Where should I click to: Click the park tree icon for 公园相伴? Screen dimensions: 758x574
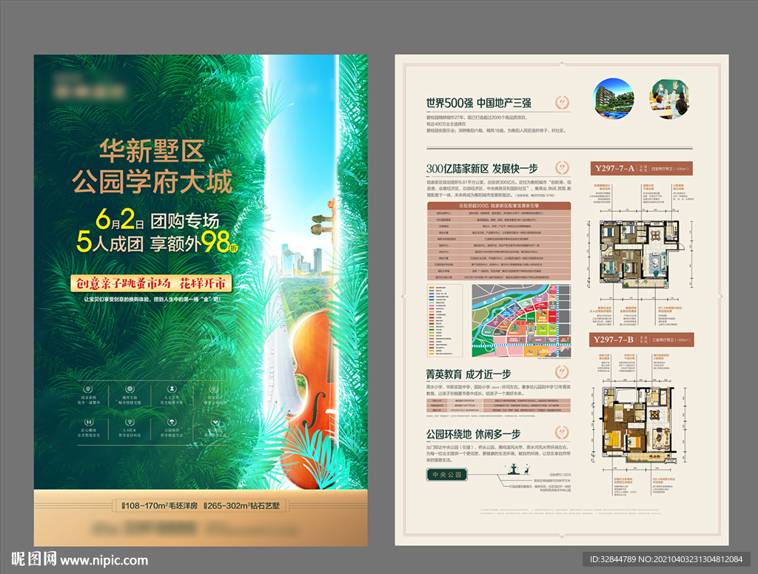coord(172,422)
